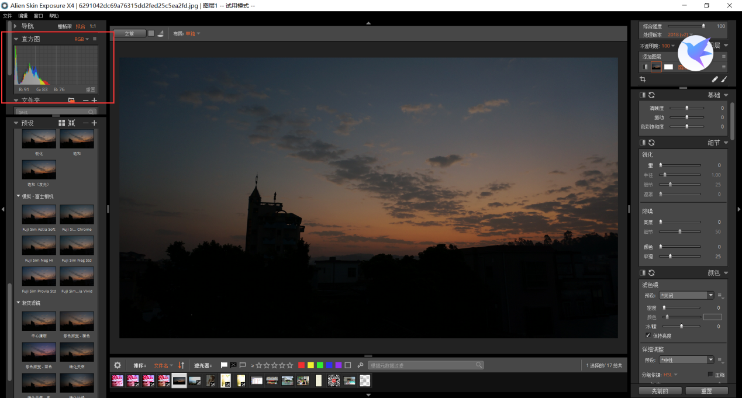Click the white pick flag filter
Screen dimensions: 742x398
click(224, 365)
